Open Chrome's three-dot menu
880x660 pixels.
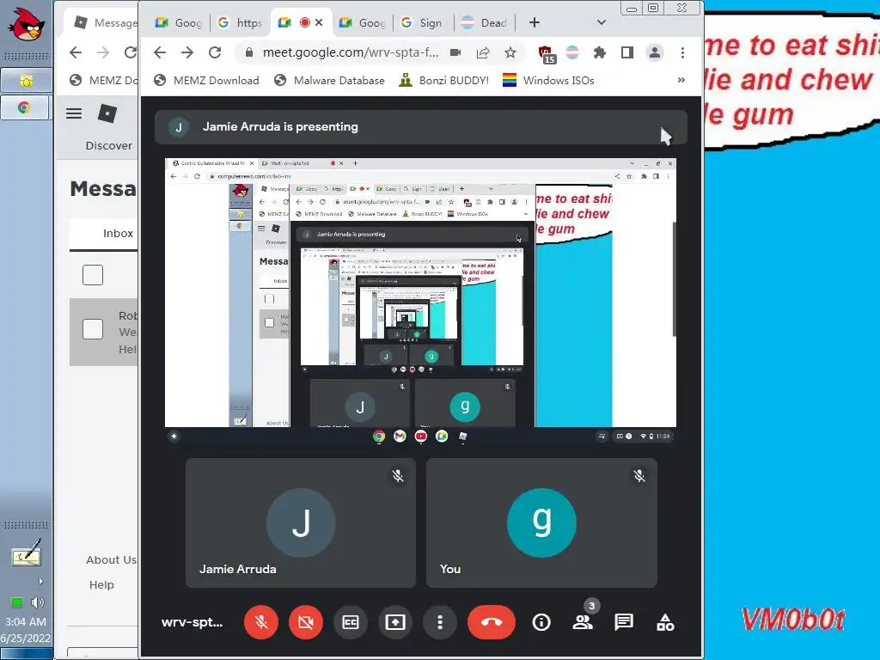point(682,52)
